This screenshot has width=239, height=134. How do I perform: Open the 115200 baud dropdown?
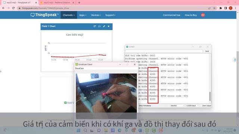click(x=192, y=106)
